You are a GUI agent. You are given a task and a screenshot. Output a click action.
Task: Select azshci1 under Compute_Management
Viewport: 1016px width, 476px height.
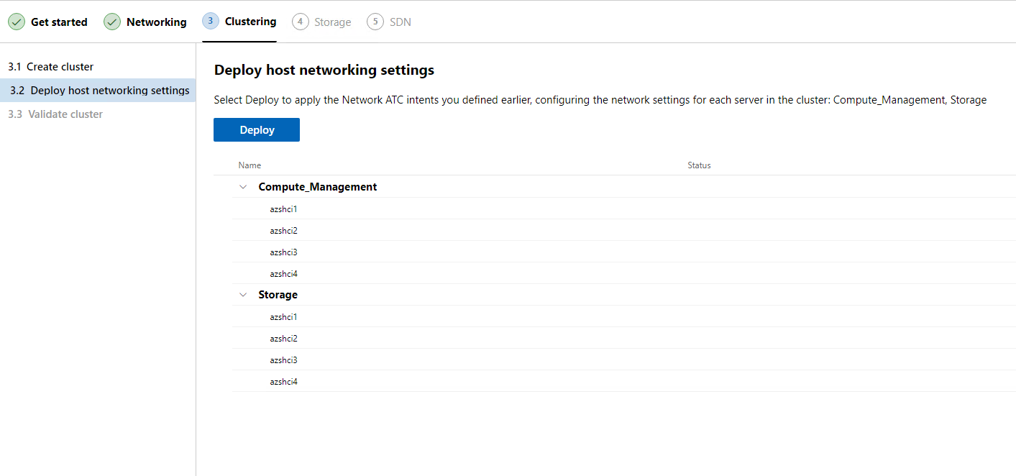point(283,209)
